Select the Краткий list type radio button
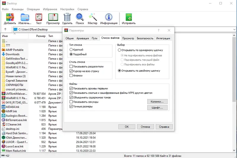The image size is (237, 158). point(71,49)
